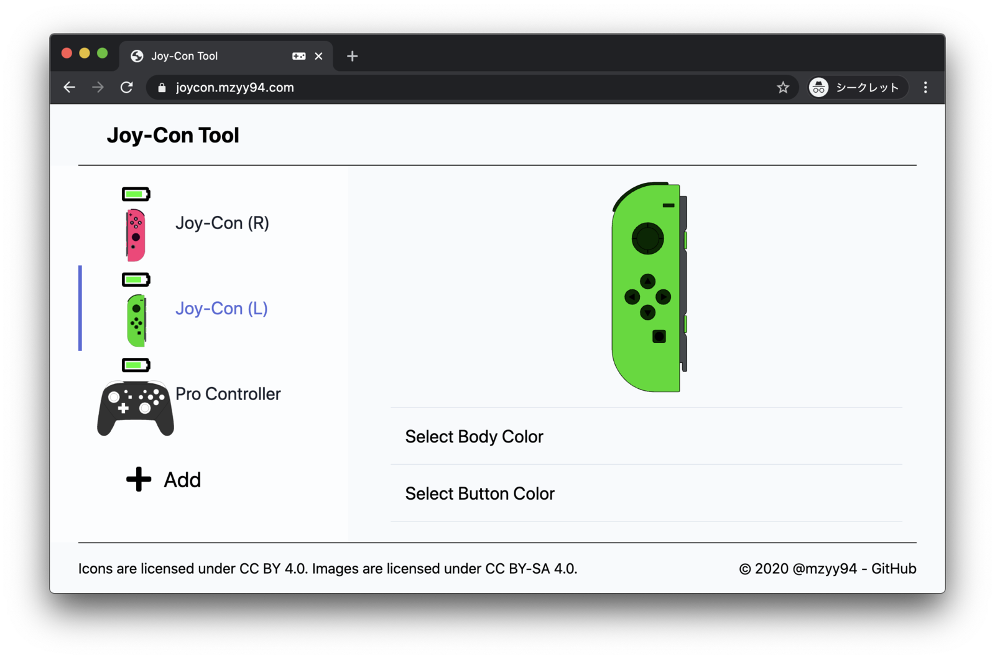Click the battery icon above Pro Controller
This screenshot has width=995, height=659.
(136, 365)
